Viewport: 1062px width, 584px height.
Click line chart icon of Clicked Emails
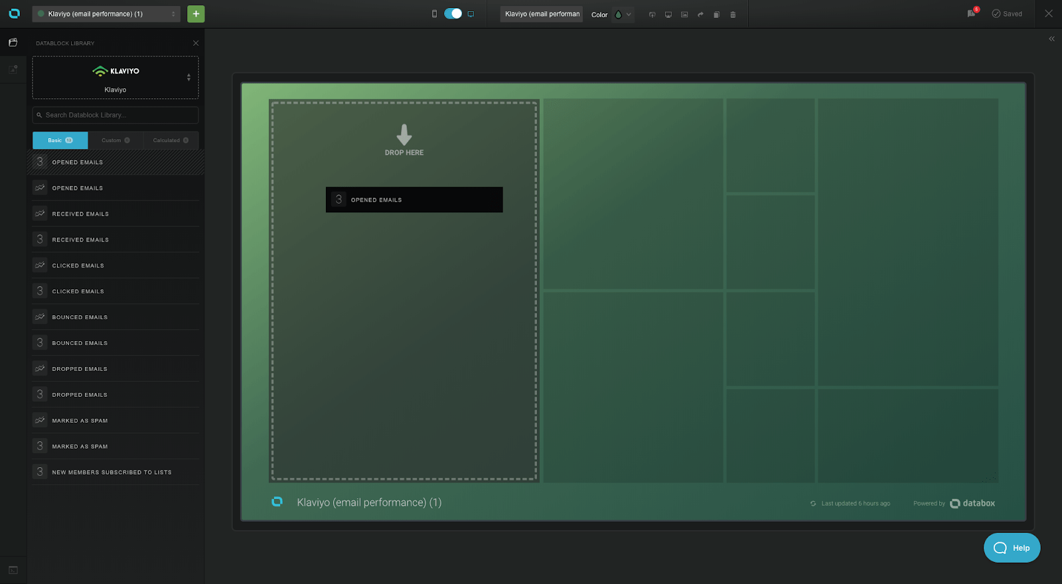40,265
